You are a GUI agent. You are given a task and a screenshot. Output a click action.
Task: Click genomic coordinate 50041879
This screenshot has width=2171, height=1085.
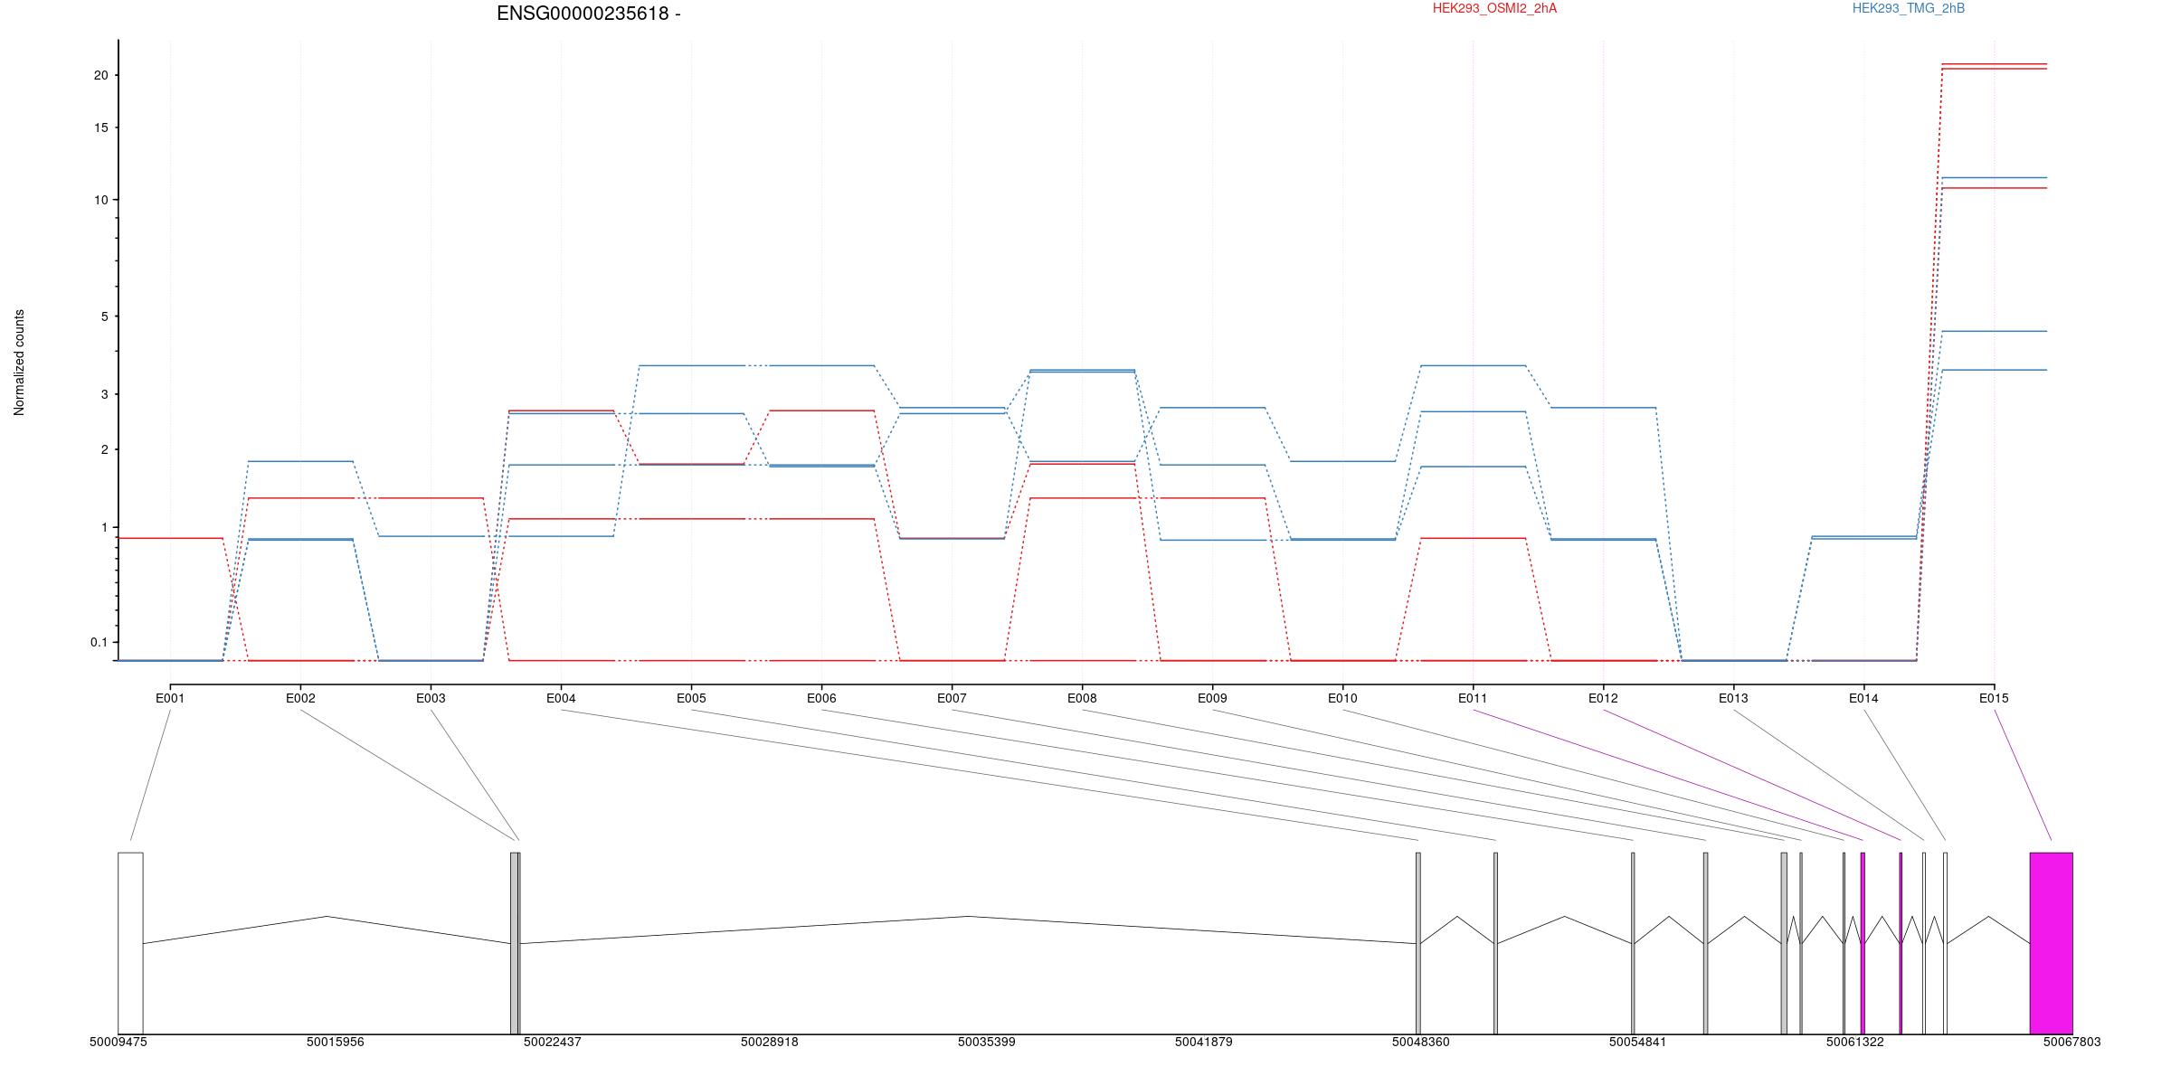[x=1203, y=1042]
